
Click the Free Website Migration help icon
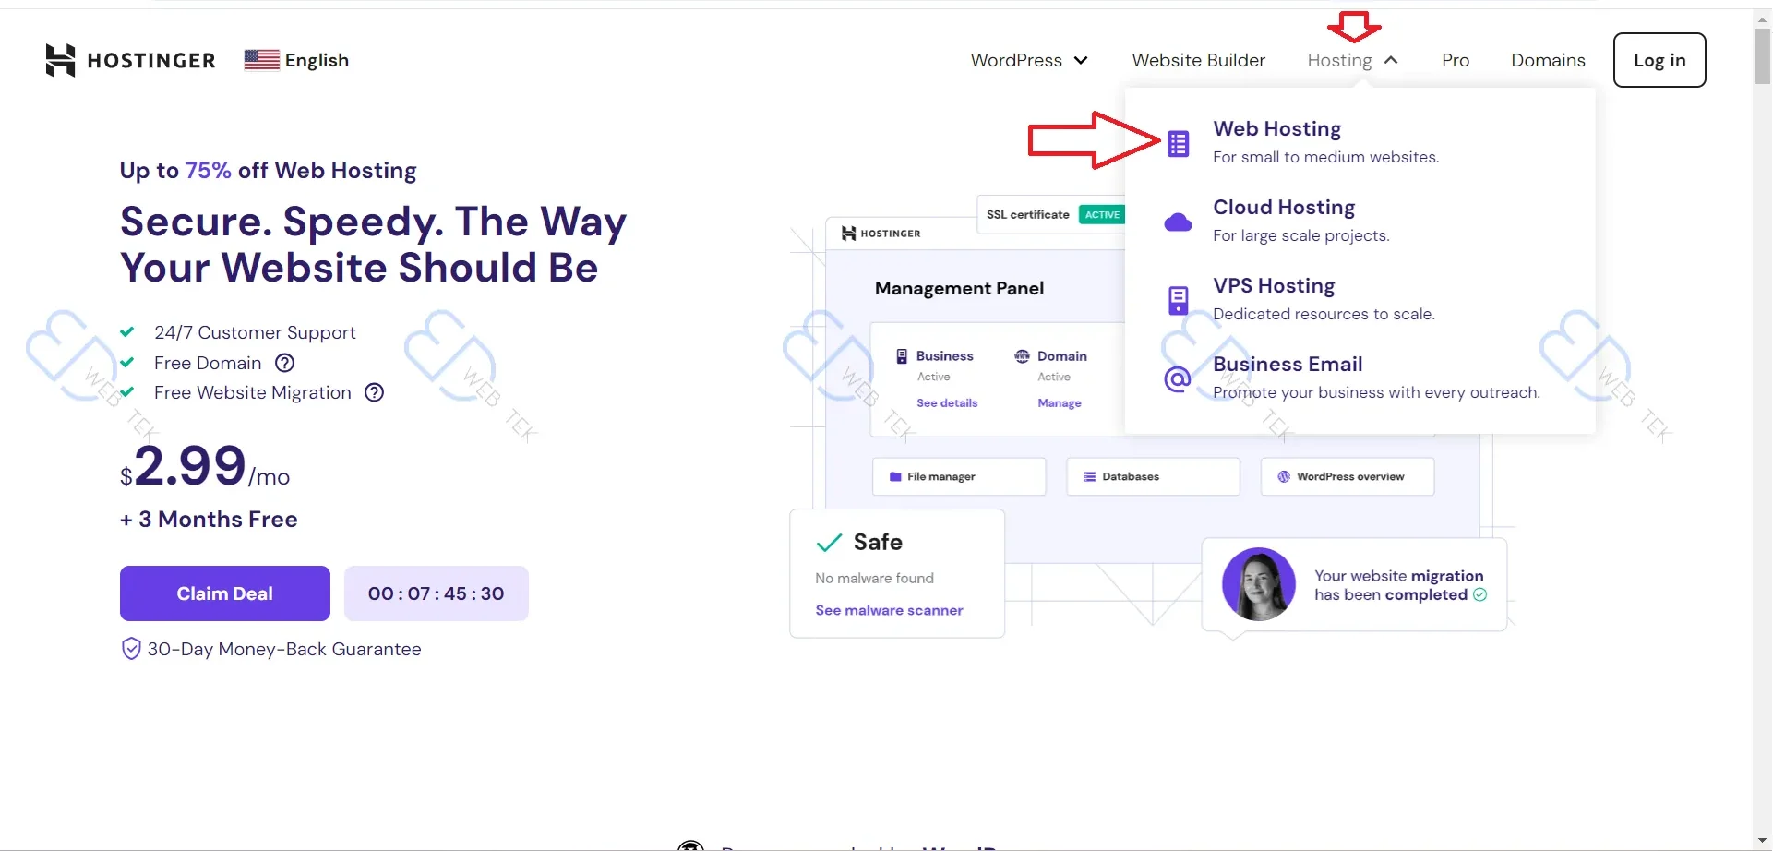pyautogui.click(x=374, y=392)
